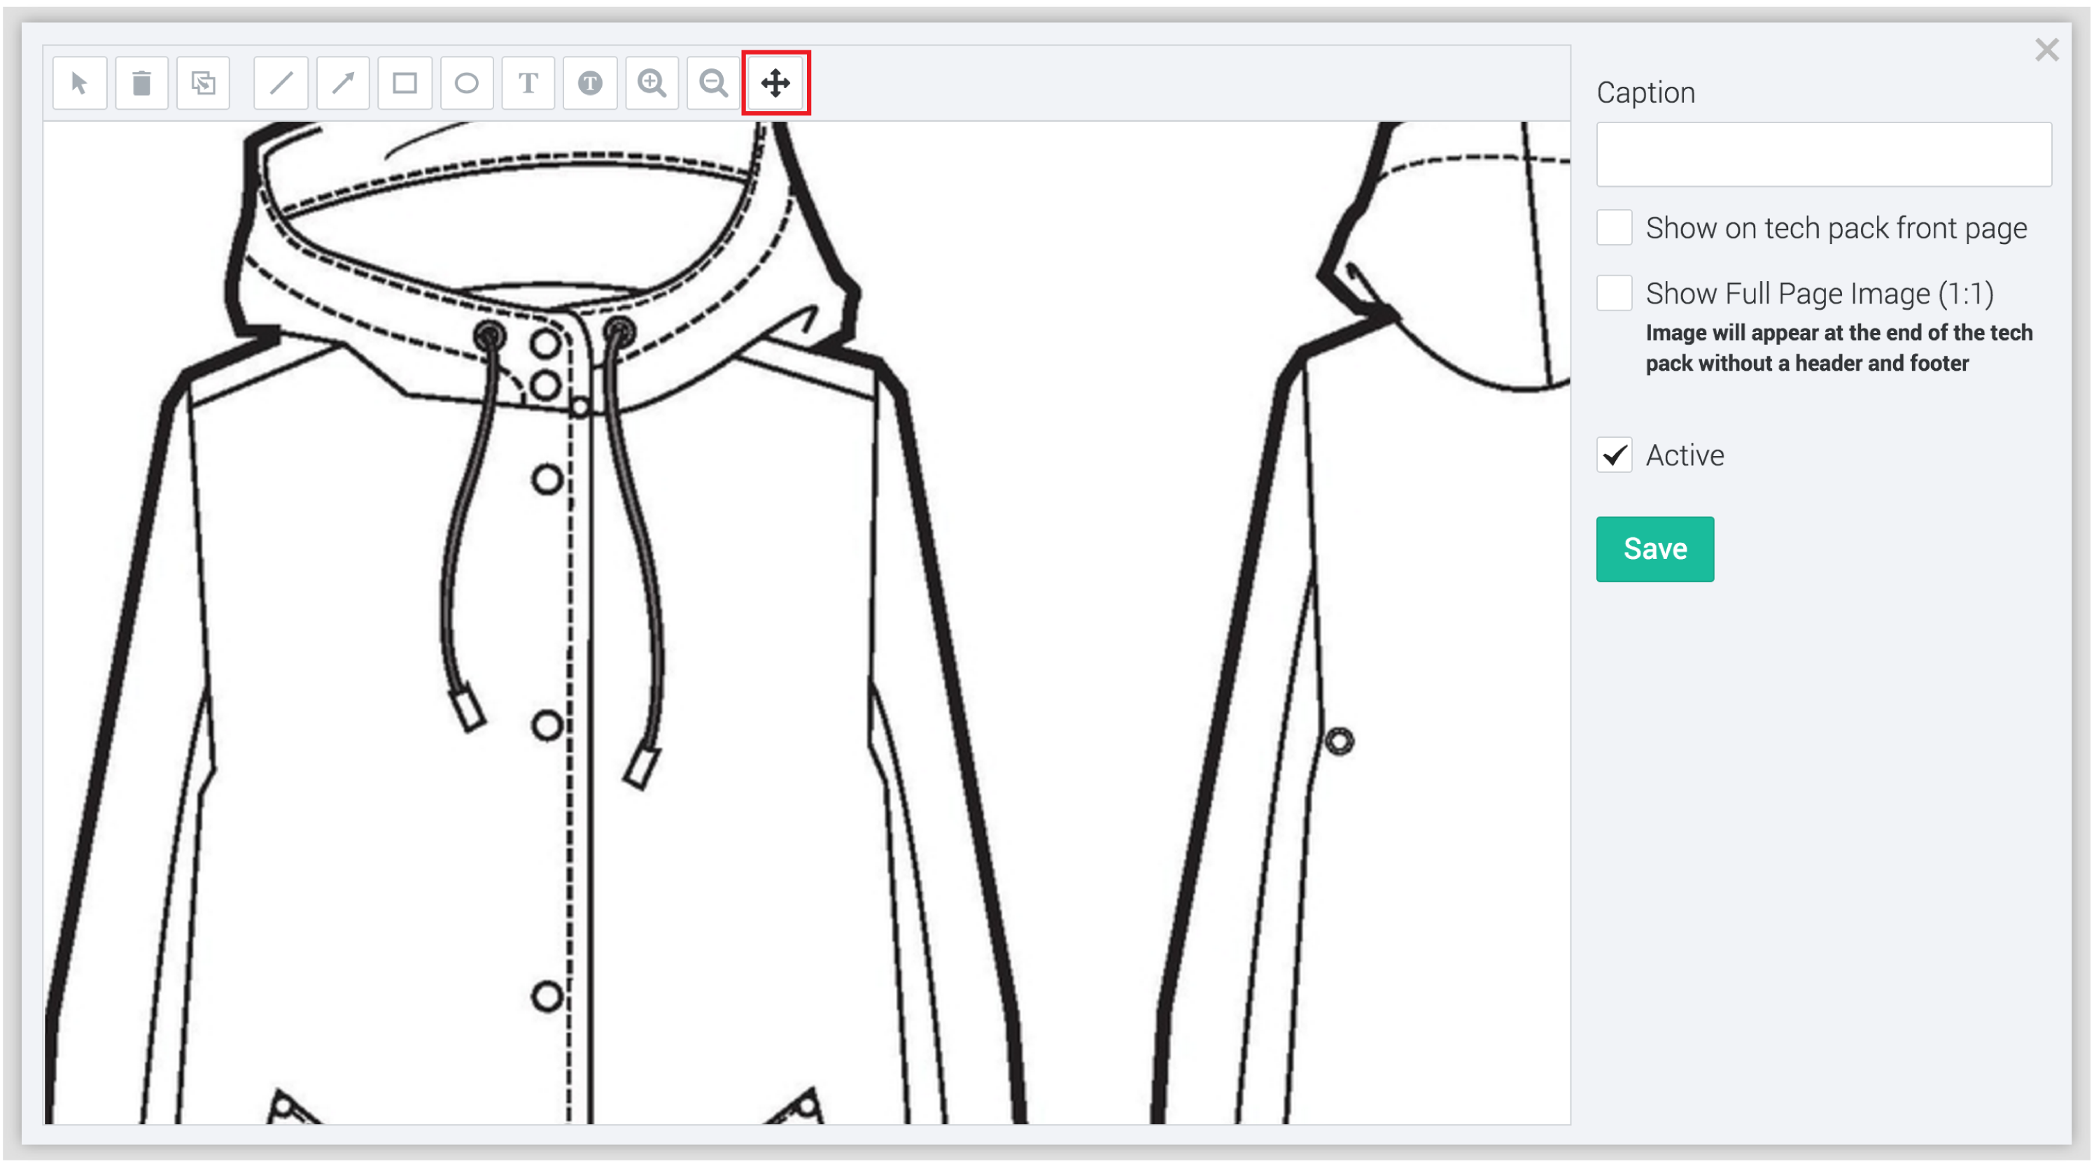
Task: Click in the Caption input field
Action: click(x=1823, y=155)
